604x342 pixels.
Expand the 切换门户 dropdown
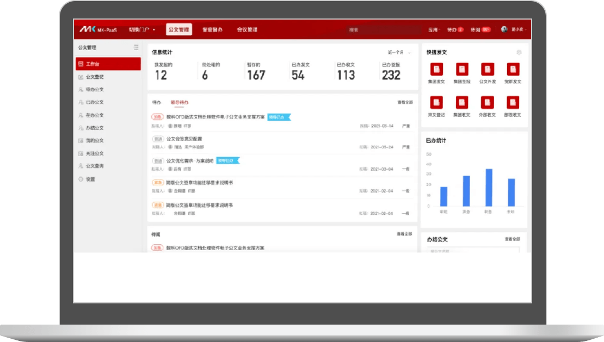pyautogui.click(x=142, y=29)
